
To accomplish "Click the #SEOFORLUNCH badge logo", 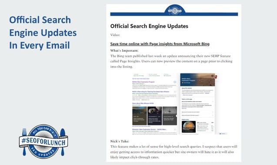I will (x=43, y=142).
